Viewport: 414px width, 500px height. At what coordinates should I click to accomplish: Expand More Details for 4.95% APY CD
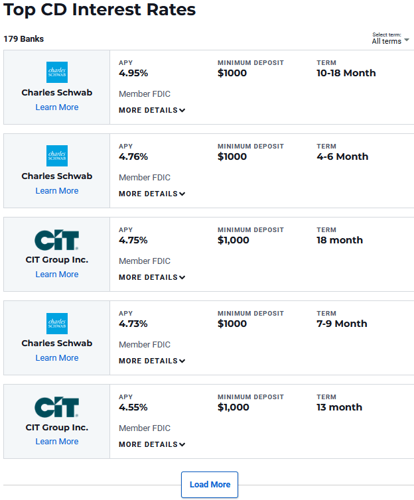tap(152, 110)
